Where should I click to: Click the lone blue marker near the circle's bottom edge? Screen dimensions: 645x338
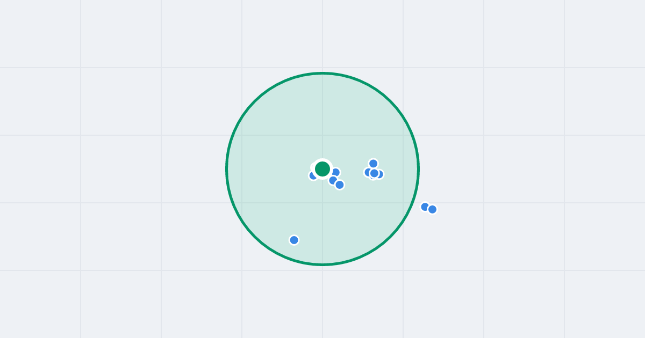click(294, 240)
